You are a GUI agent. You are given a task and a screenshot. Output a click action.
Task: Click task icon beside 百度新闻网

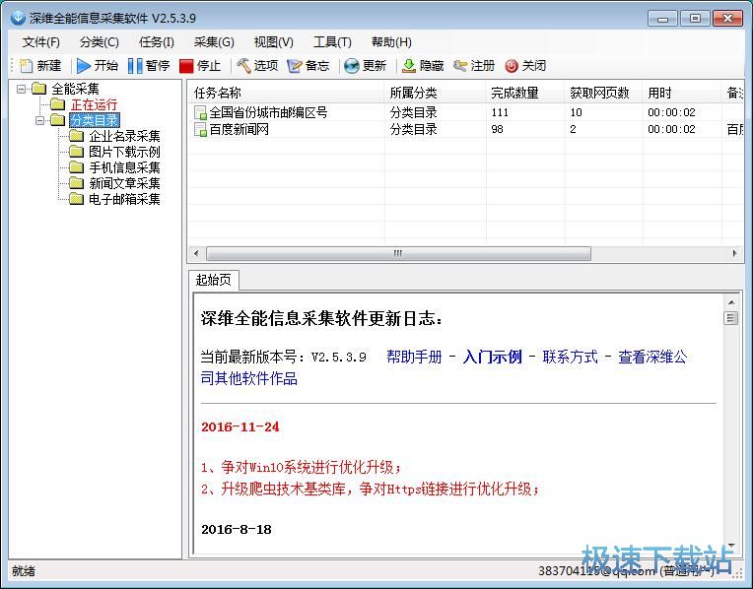200,129
